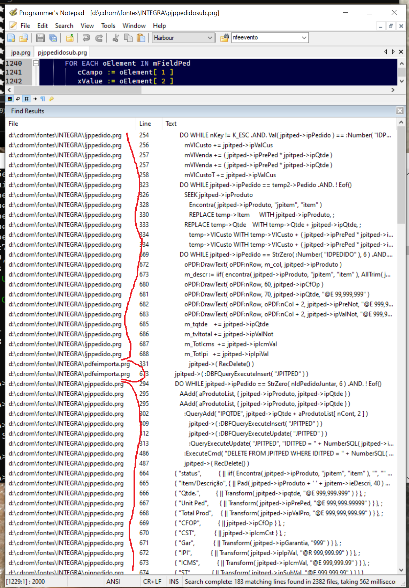
Task: Click the yellow key icon in mini toolbar
Action: coord(51,99)
